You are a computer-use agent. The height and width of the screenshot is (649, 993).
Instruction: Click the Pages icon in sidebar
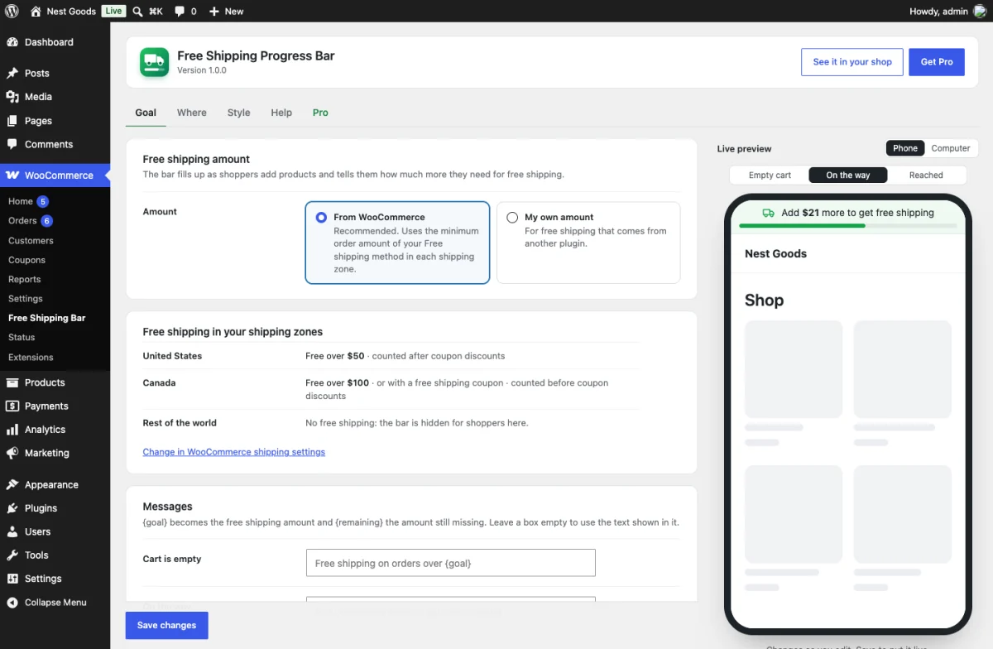click(x=12, y=121)
